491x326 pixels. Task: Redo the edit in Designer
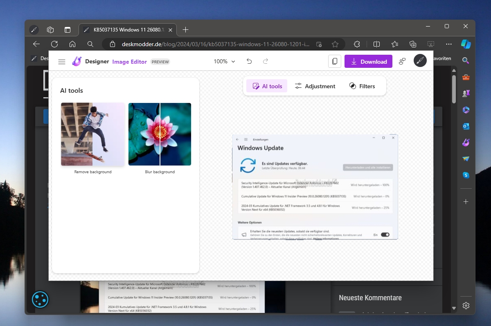pyautogui.click(x=266, y=61)
